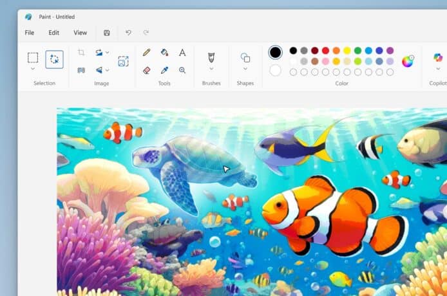Expand the Flip options dropdown
Image resolution: width=447 pixels, height=296 pixels.
click(x=107, y=69)
